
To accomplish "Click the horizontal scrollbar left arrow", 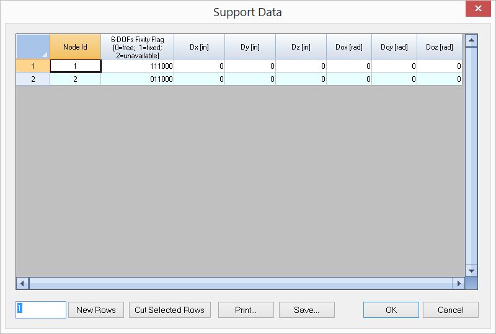I will (x=22, y=283).
